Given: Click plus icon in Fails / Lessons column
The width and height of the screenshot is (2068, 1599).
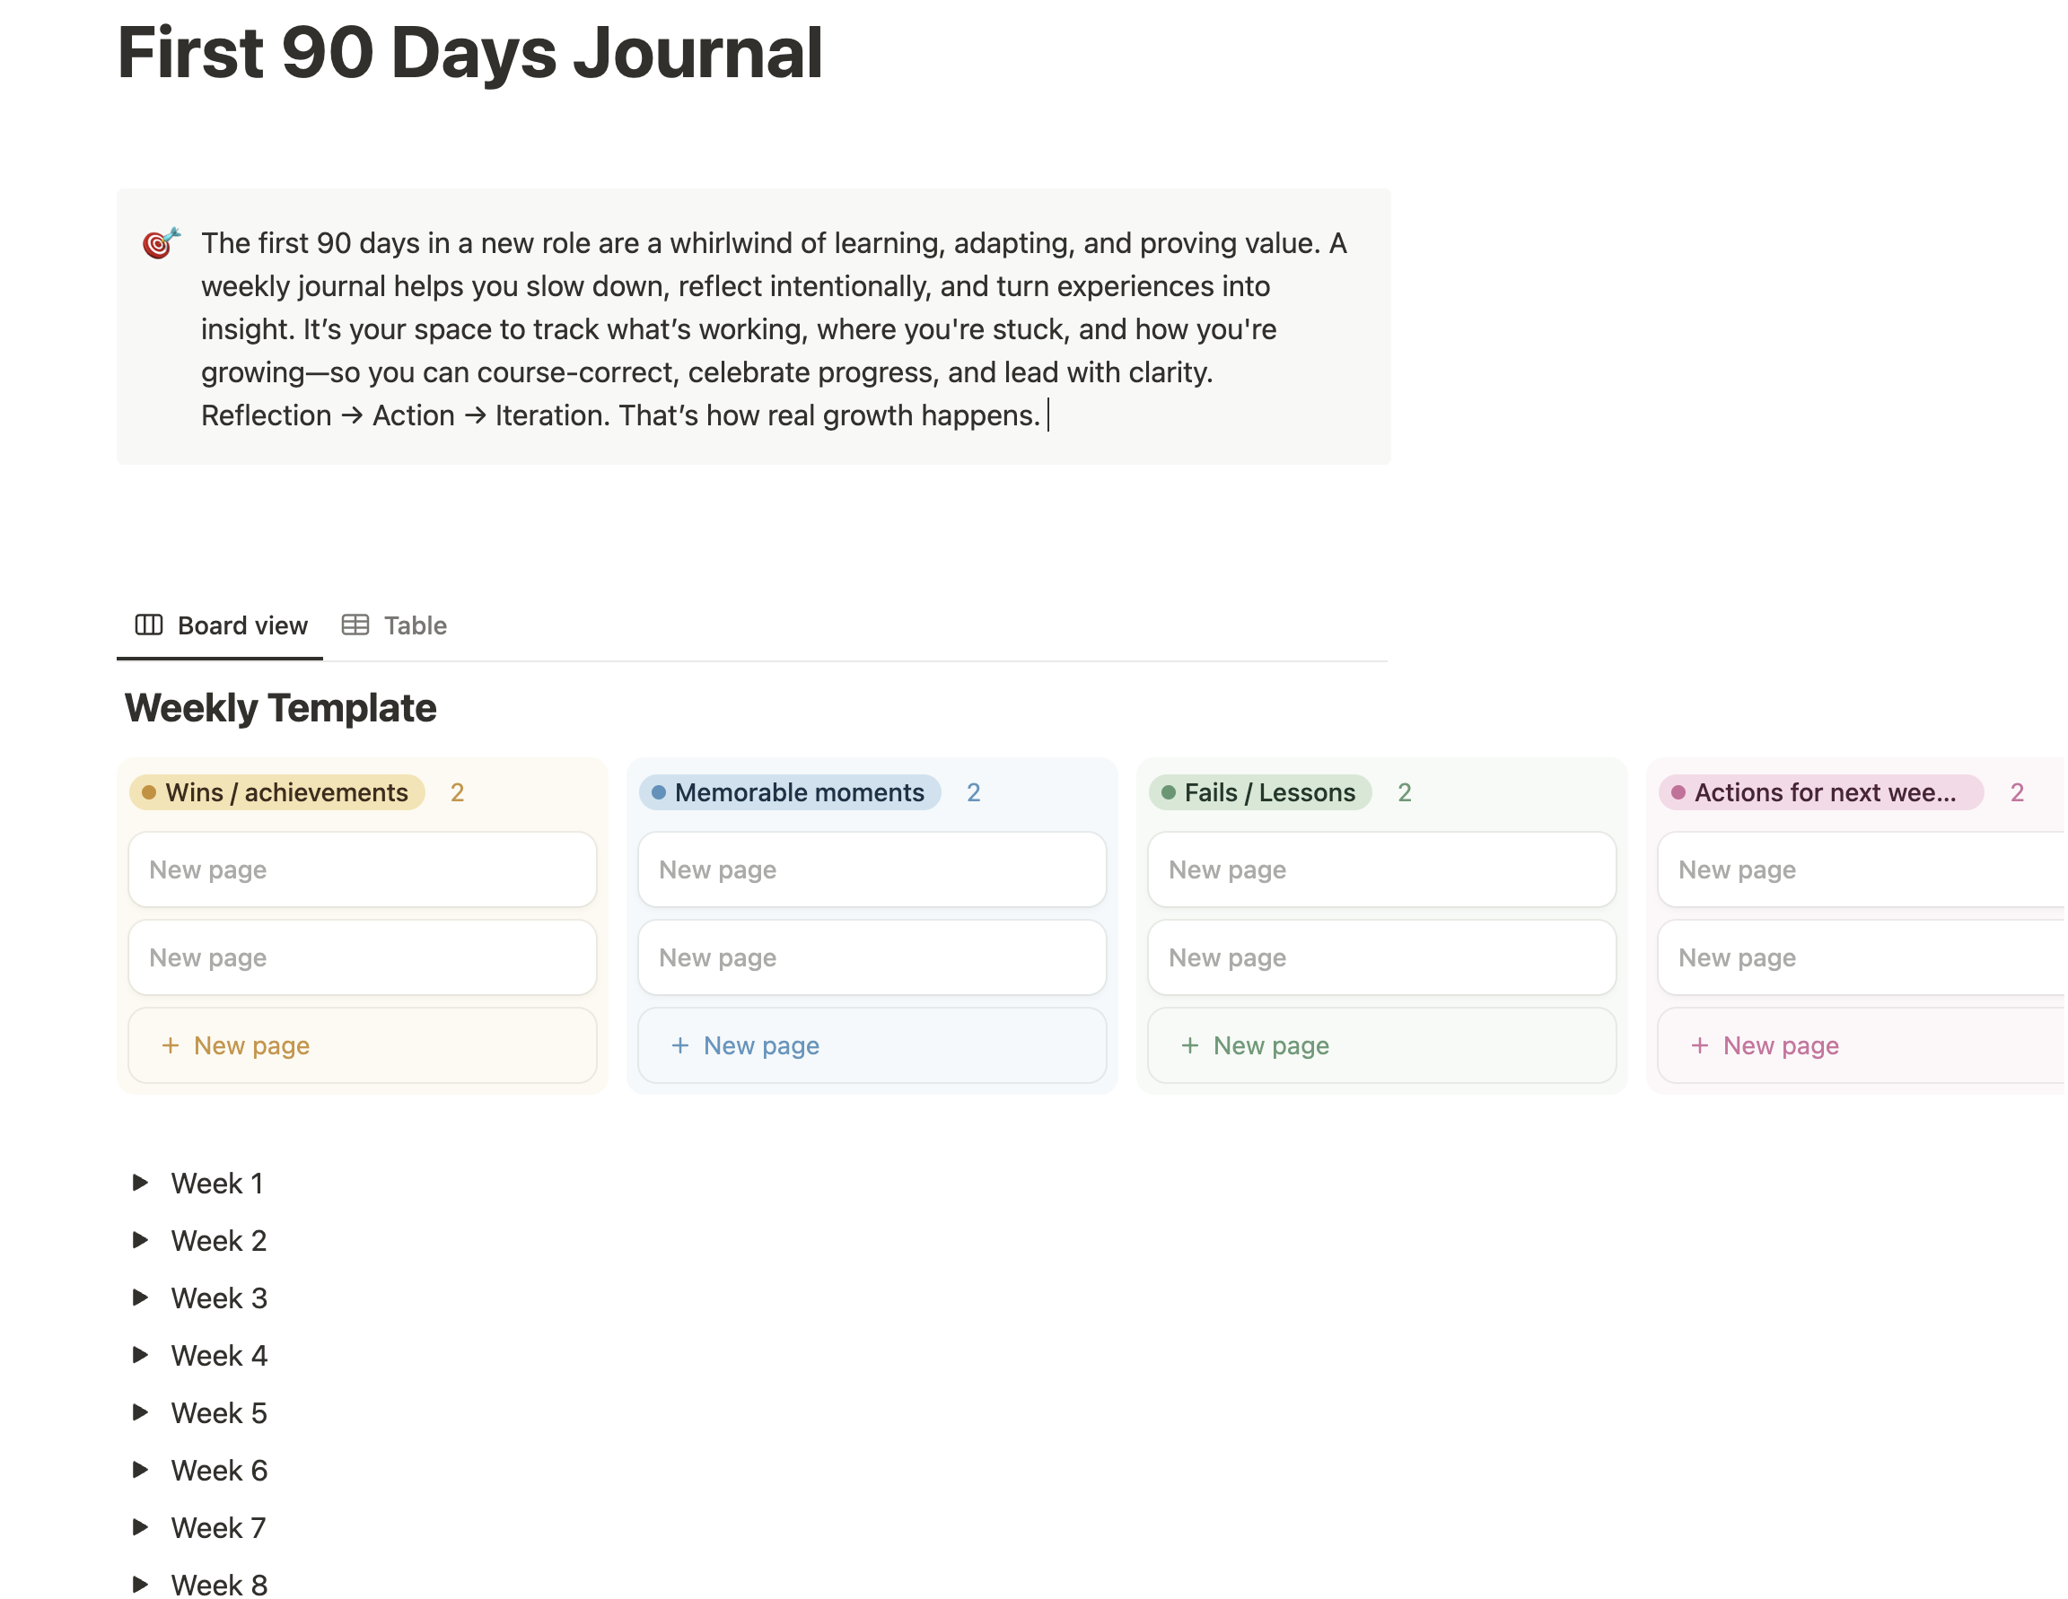Looking at the screenshot, I should click(1190, 1045).
